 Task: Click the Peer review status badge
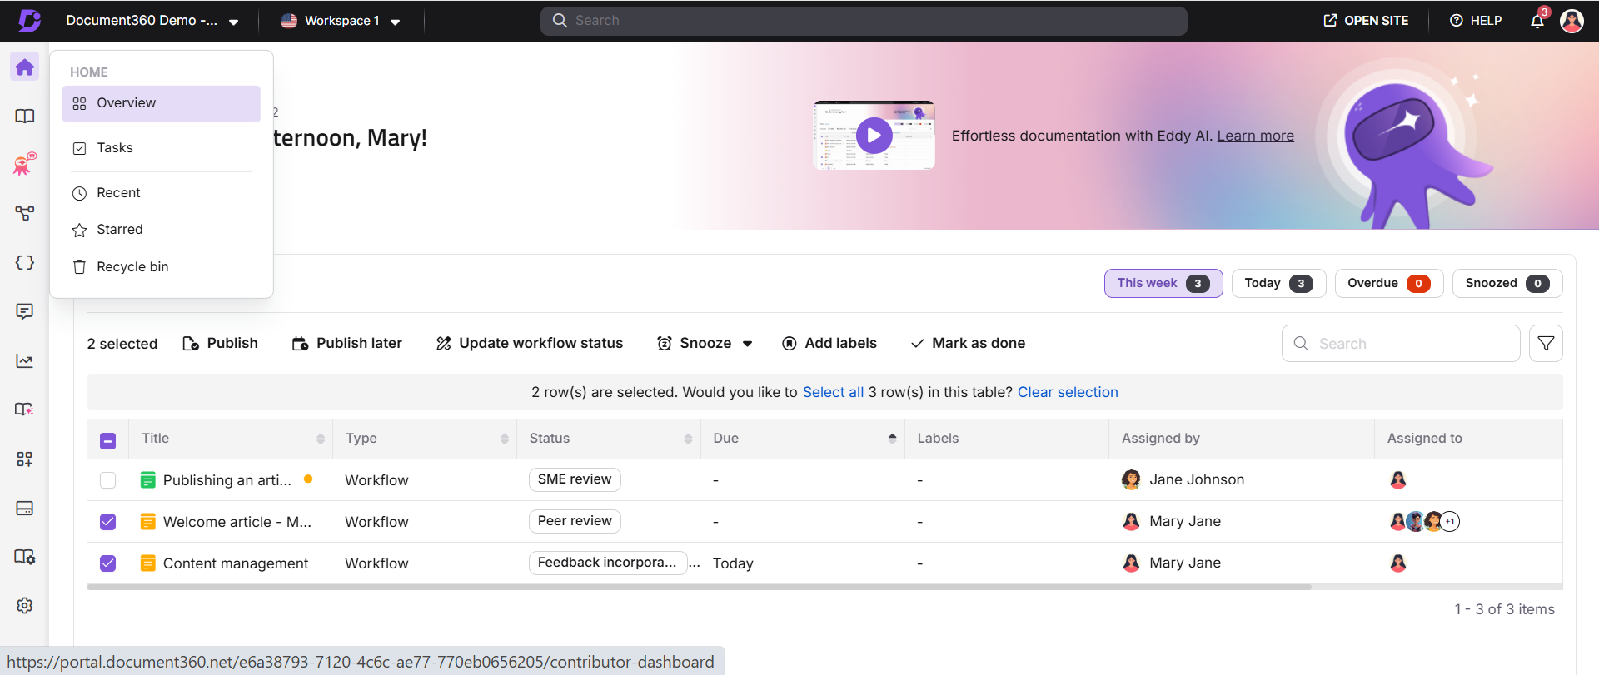click(x=575, y=521)
